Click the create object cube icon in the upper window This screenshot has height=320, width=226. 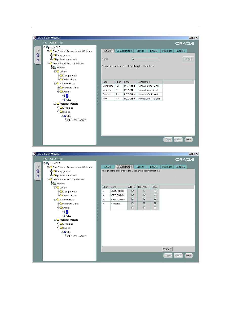coord(38,50)
